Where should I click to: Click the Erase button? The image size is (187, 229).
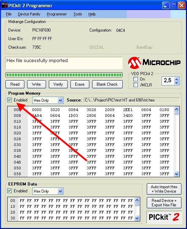tap(80, 84)
